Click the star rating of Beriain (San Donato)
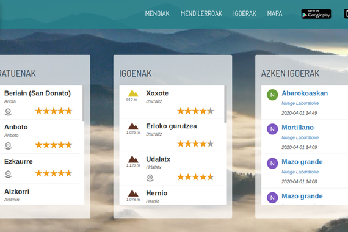 (54, 111)
